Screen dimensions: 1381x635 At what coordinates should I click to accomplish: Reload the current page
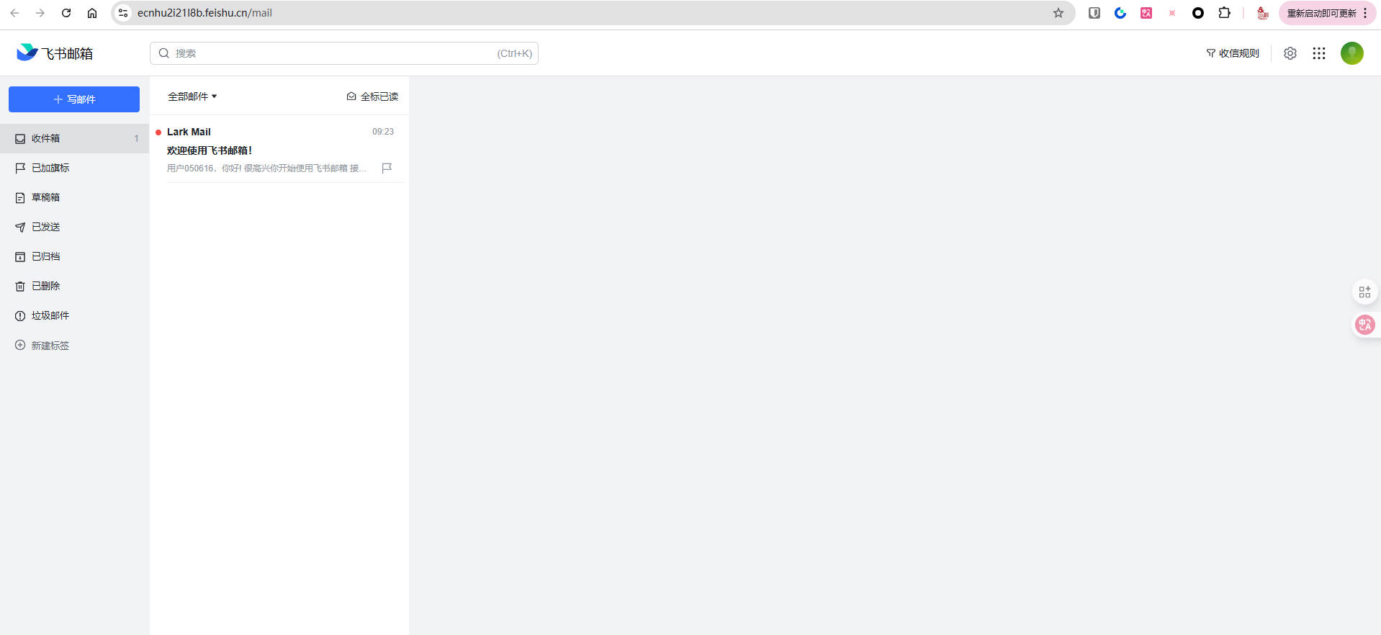click(66, 13)
